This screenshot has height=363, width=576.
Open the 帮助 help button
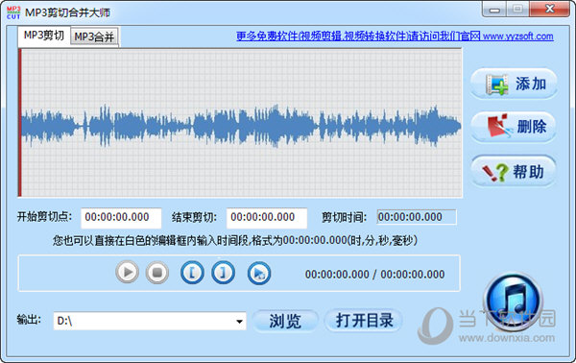(x=514, y=171)
